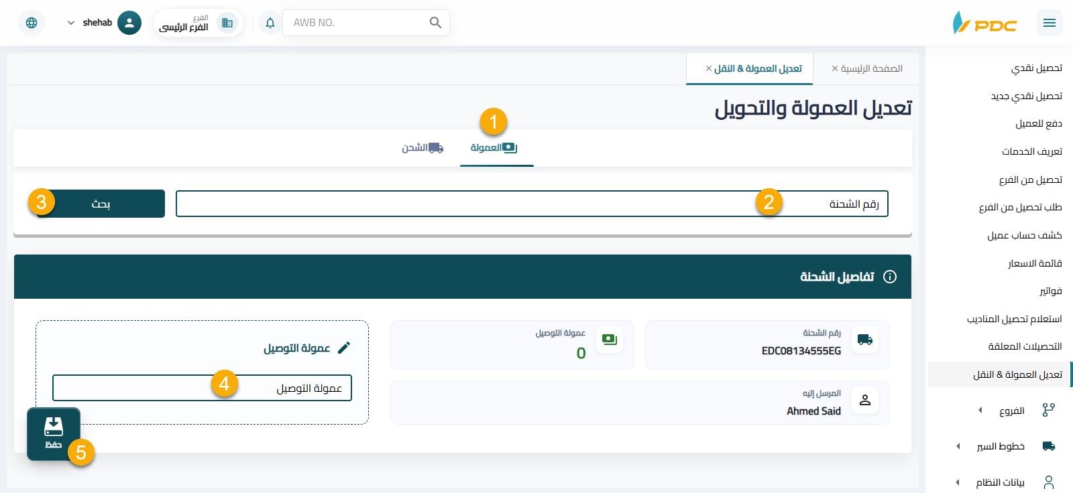Click the truck icon on رقم الشحنة card
The height and width of the screenshot is (493, 1073).
pos(865,340)
